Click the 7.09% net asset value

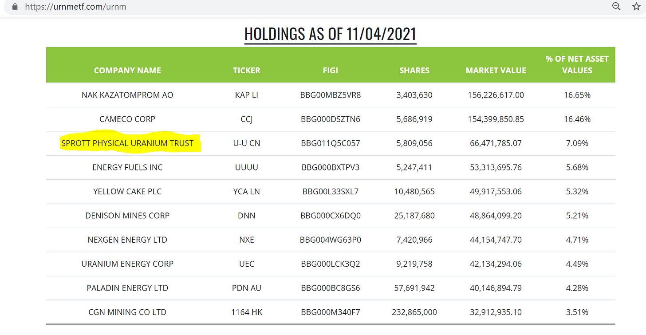point(577,143)
